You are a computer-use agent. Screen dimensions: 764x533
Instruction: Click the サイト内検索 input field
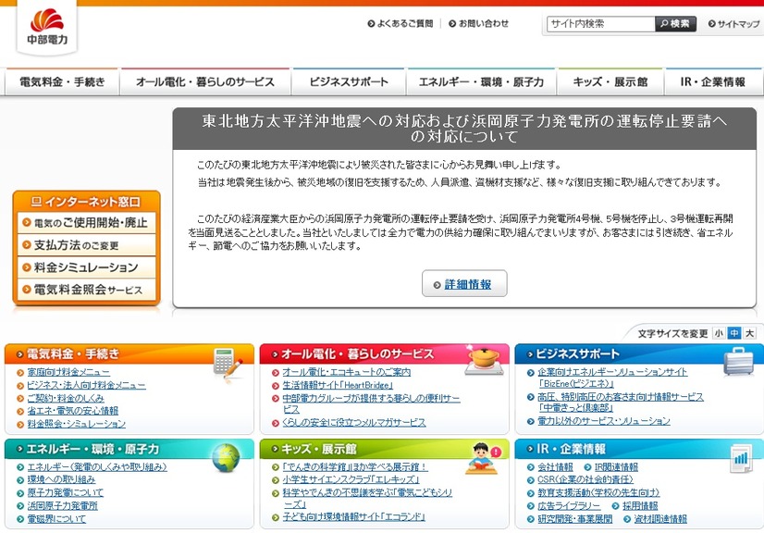tap(600, 24)
